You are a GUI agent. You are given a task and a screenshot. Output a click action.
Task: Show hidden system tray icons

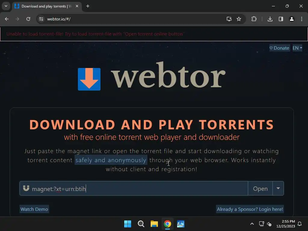tap(252, 224)
